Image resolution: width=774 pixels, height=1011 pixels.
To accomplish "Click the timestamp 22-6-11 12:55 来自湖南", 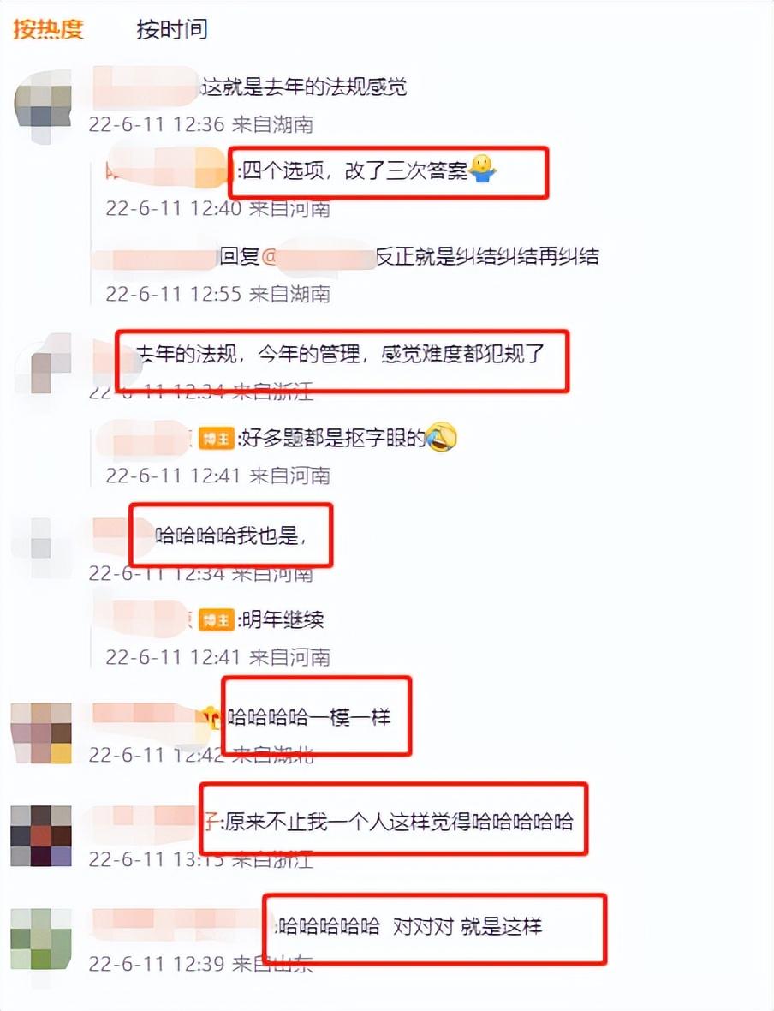I will coord(217,294).
